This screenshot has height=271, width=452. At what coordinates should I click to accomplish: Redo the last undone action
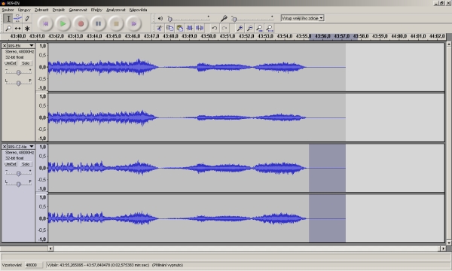[x=224, y=28]
